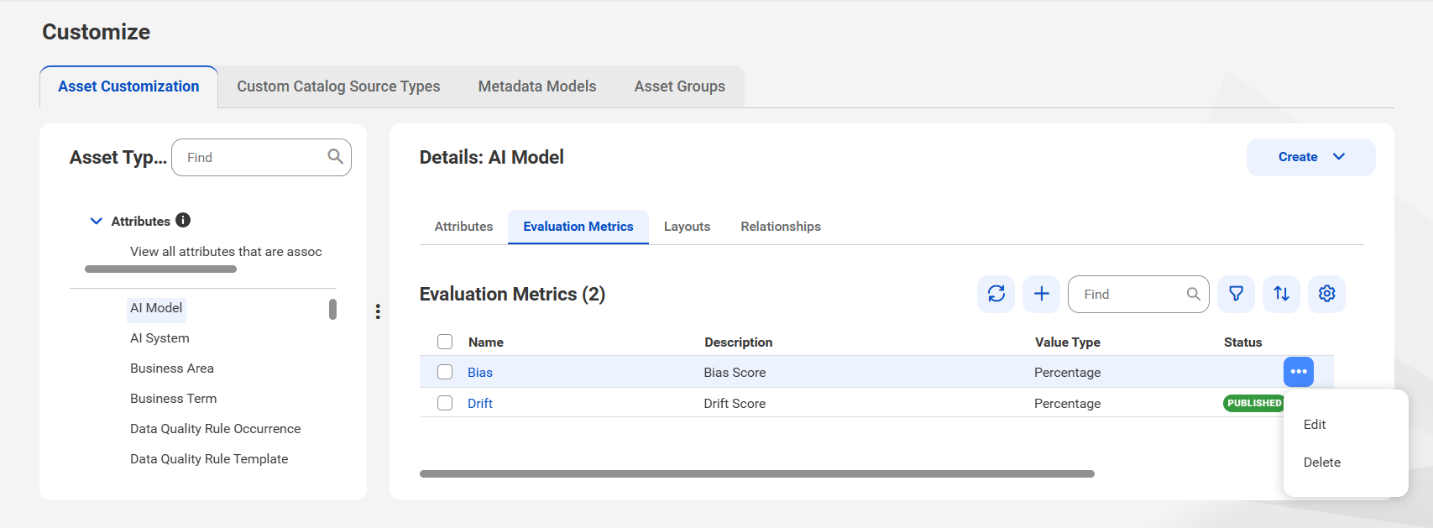Switch to the Layouts sub-tab

click(x=687, y=227)
